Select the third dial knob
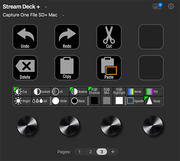The height and width of the screenshot is (161, 180). [111, 125]
